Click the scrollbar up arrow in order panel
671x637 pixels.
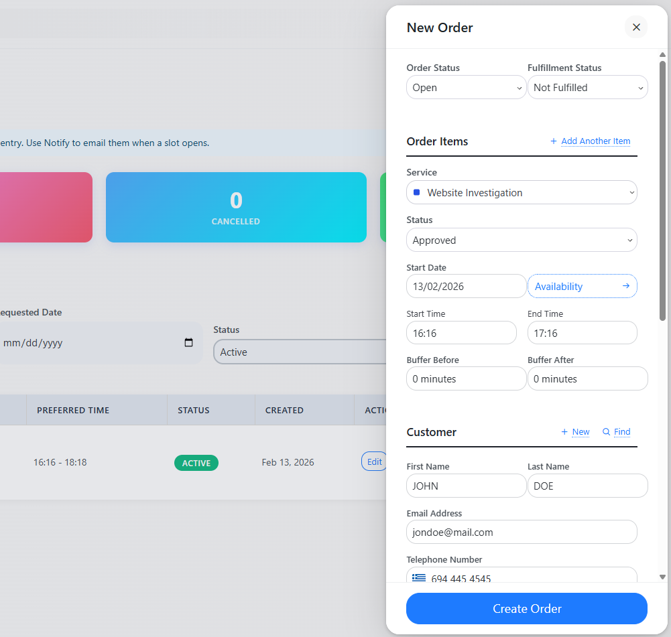point(662,55)
